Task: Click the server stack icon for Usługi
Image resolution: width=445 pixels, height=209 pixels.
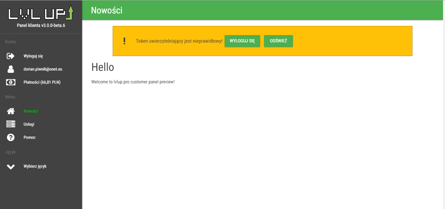Action: click(x=11, y=124)
